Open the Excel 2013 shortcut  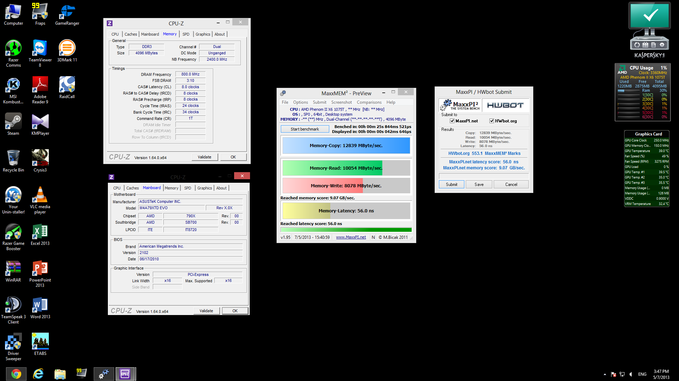click(40, 234)
